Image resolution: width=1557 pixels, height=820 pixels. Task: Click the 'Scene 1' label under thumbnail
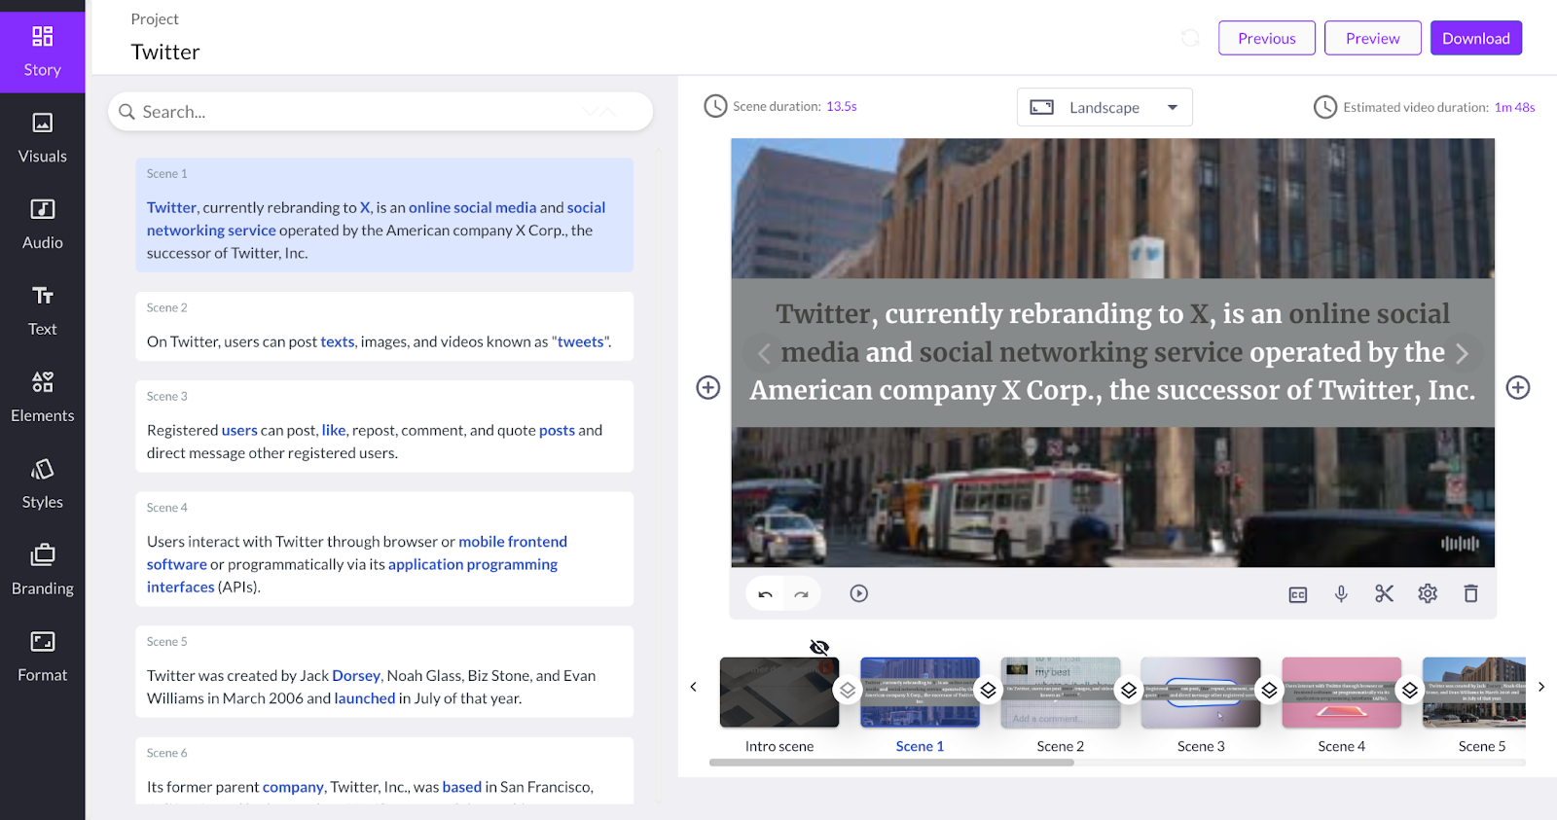pyautogui.click(x=920, y=746)
